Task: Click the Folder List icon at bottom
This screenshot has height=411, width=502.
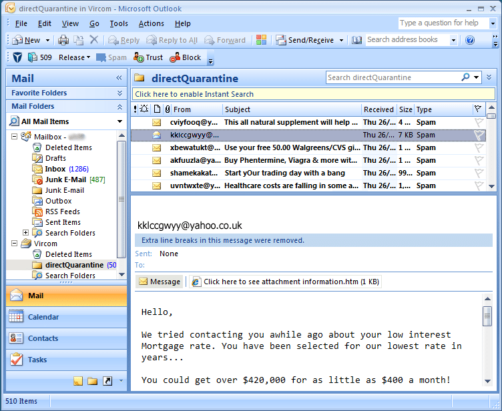Action: [x=93, y=381]
